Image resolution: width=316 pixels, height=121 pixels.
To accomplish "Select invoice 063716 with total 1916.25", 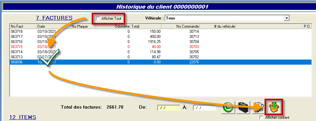I will click(x=161, y=42).
